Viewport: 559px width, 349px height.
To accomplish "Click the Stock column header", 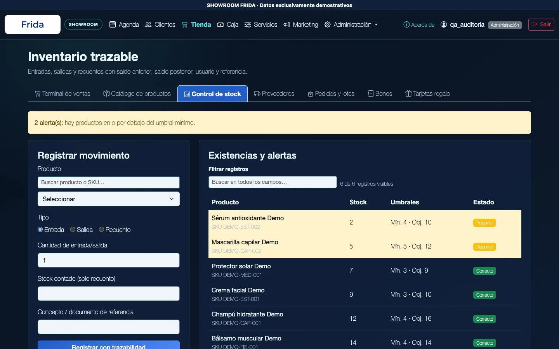I will 358,202.
